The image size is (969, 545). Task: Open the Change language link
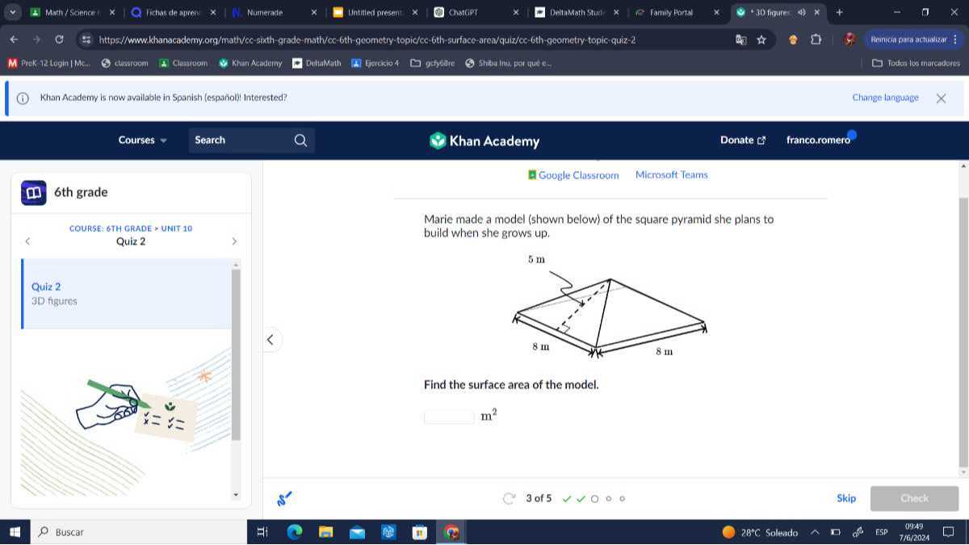885,97
